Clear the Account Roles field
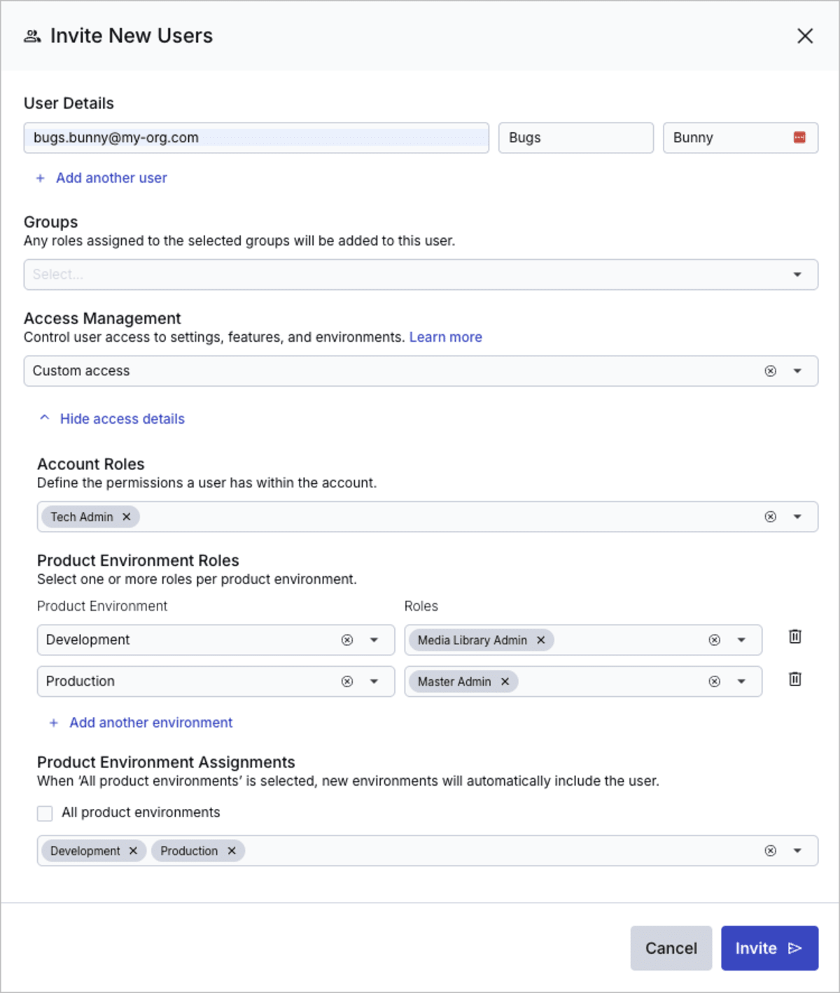 (x=770, y=517)
